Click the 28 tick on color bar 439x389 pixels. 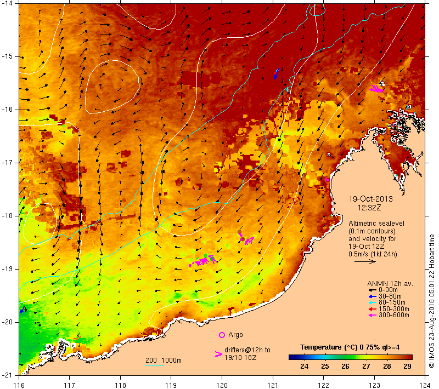coord(387,367)
